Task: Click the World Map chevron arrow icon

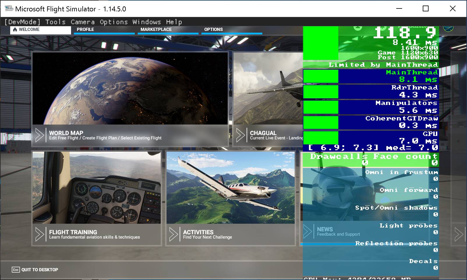Action: 39,135
